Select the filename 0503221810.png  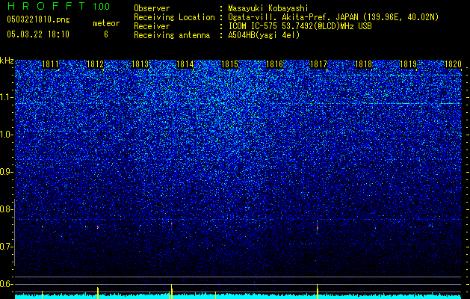[38, 19]
